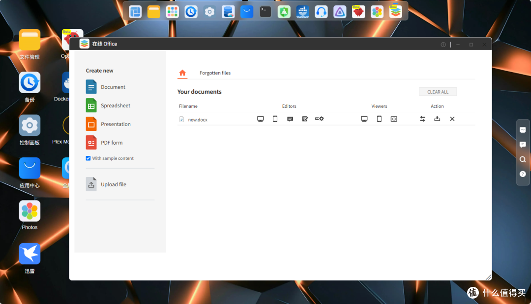Open the database storage icon in dock
Viewport: 531px width, 304px height.
click(228, 12)
